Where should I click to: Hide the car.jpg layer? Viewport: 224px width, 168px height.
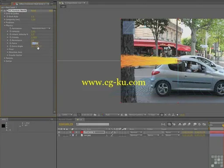tap(59, 135)
